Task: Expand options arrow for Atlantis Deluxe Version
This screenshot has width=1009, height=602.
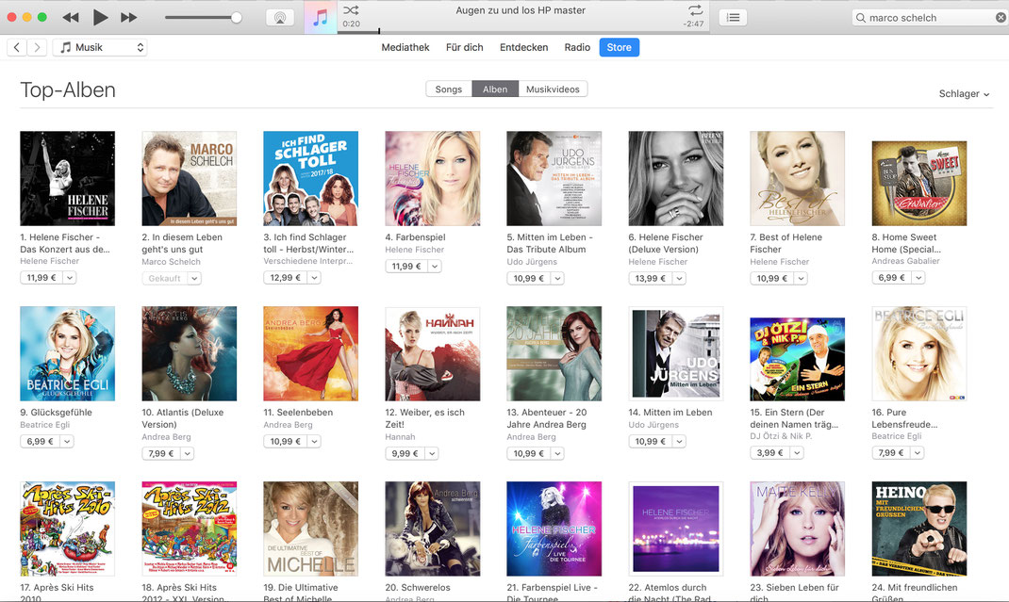Action: pyautogui.click(x=188, y=453)
